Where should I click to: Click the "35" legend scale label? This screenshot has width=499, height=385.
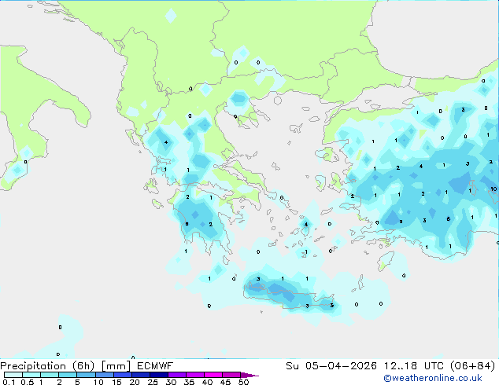[x=189, y=382]
